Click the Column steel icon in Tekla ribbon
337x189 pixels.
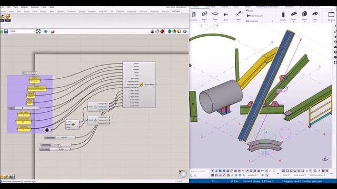point(194,15)
